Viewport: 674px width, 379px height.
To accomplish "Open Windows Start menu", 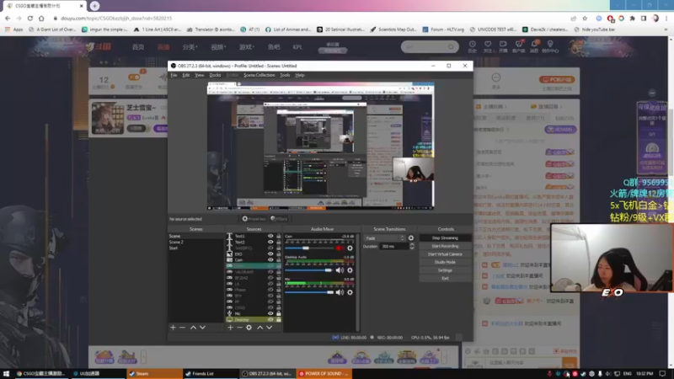I will (6, 374).
